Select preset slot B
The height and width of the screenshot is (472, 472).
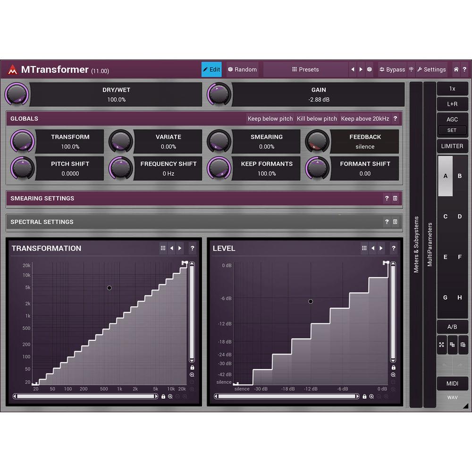pyautogui.click(x=460, y=176)
